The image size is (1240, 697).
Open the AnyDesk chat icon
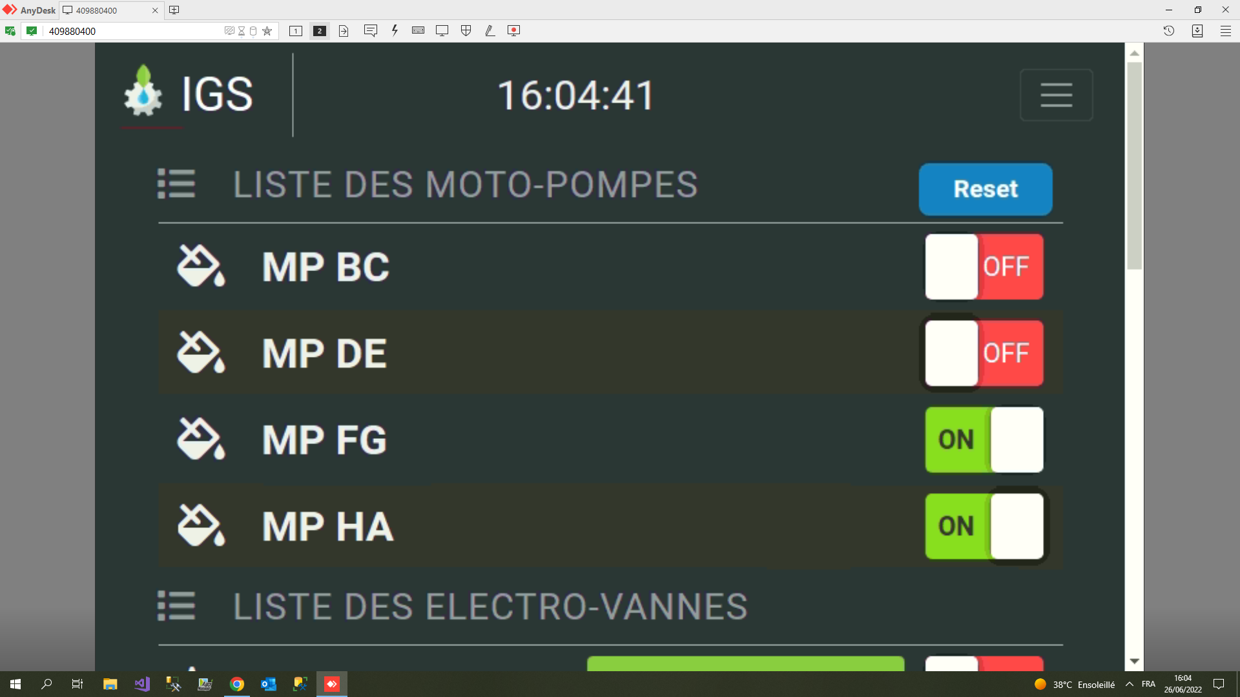pos(370,31)
